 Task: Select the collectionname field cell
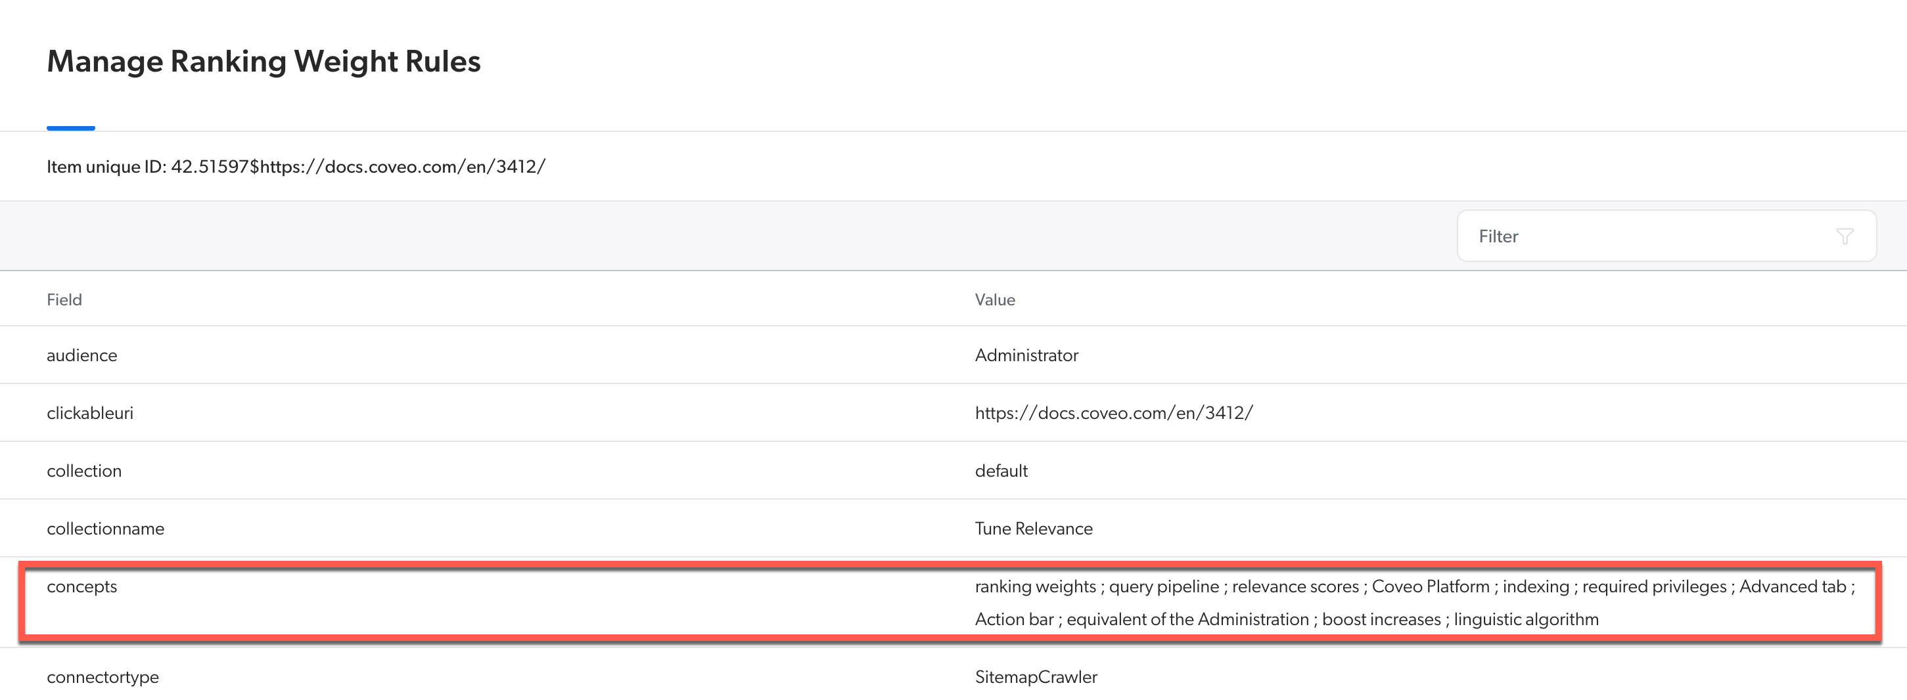coord(106,529)
